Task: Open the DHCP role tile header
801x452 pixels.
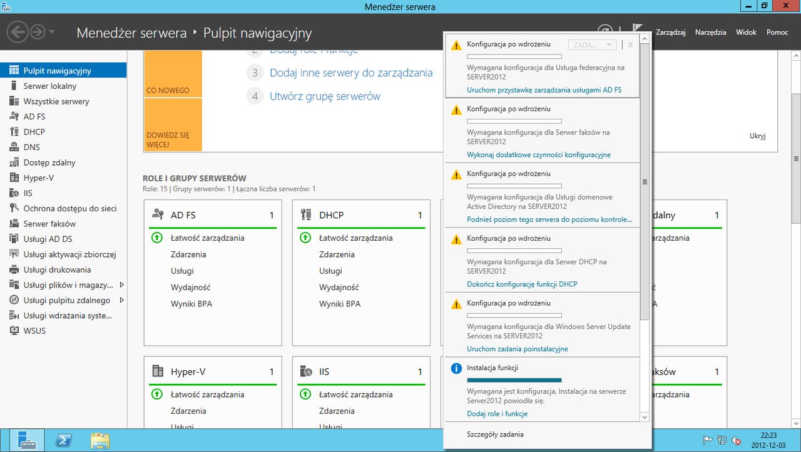Action: (361, 215)
